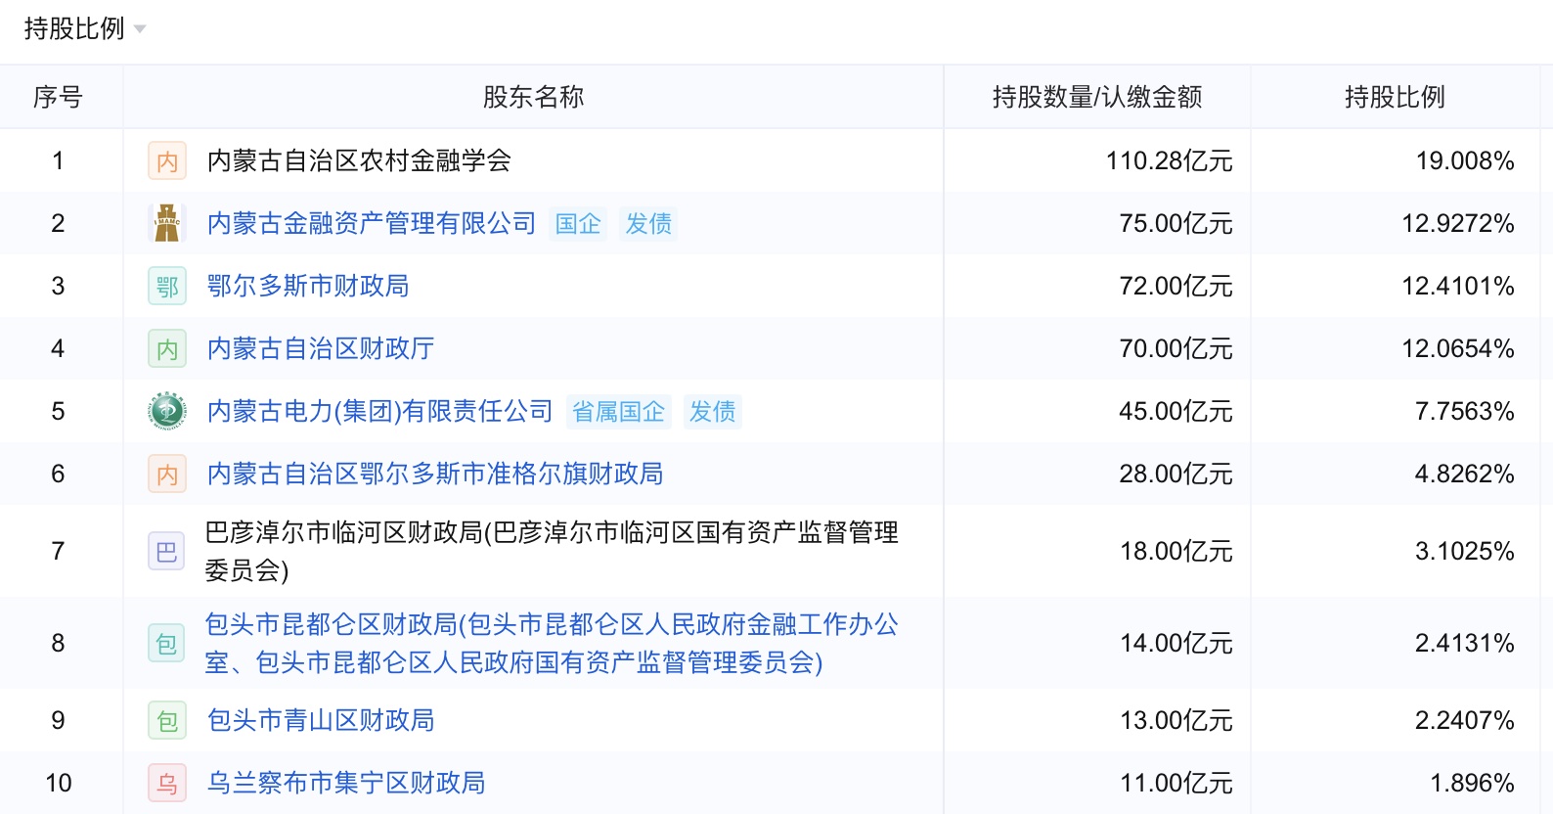This screenshot has width=1553, height=814.
Task: Click the 乌 avatar for 乌兰察布市集宁区财政局
Action: click(167, 783)
